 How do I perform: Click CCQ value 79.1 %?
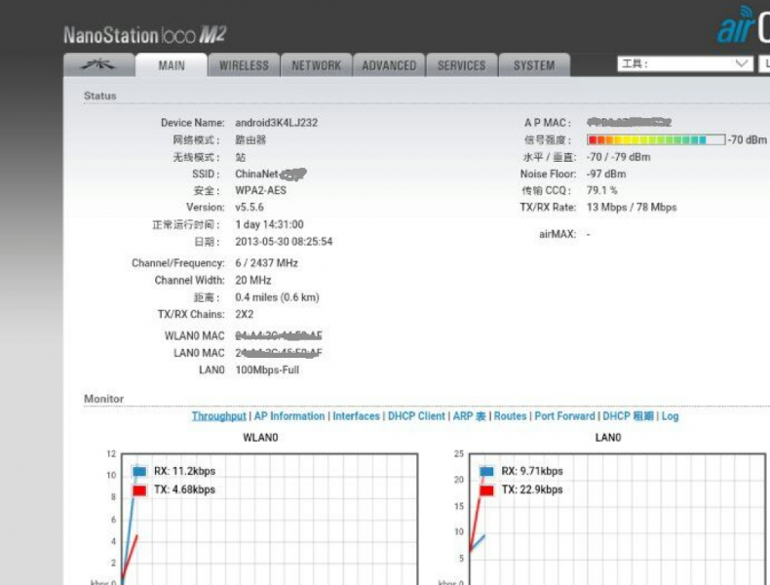point(602,190)
